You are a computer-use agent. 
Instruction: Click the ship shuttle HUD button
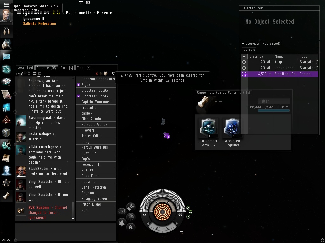point(122,222)
